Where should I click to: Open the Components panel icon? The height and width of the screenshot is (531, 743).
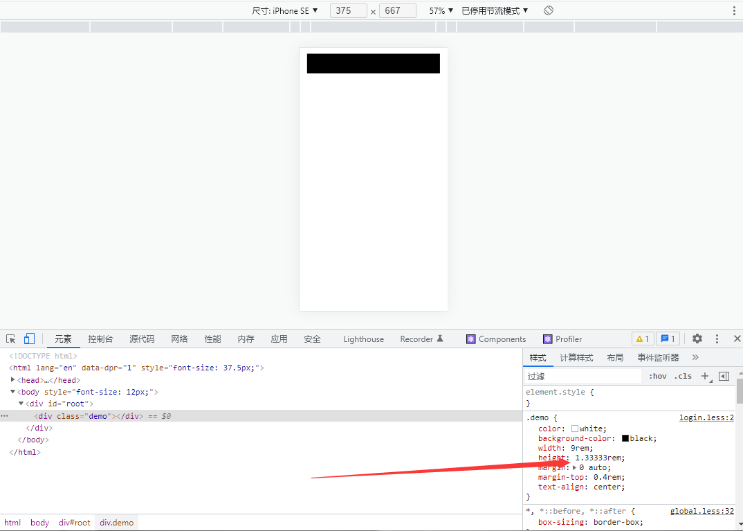pyautogui.click(x=495, y=339)
